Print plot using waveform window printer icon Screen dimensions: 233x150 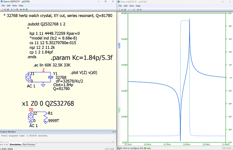click(x=138, y=10)
